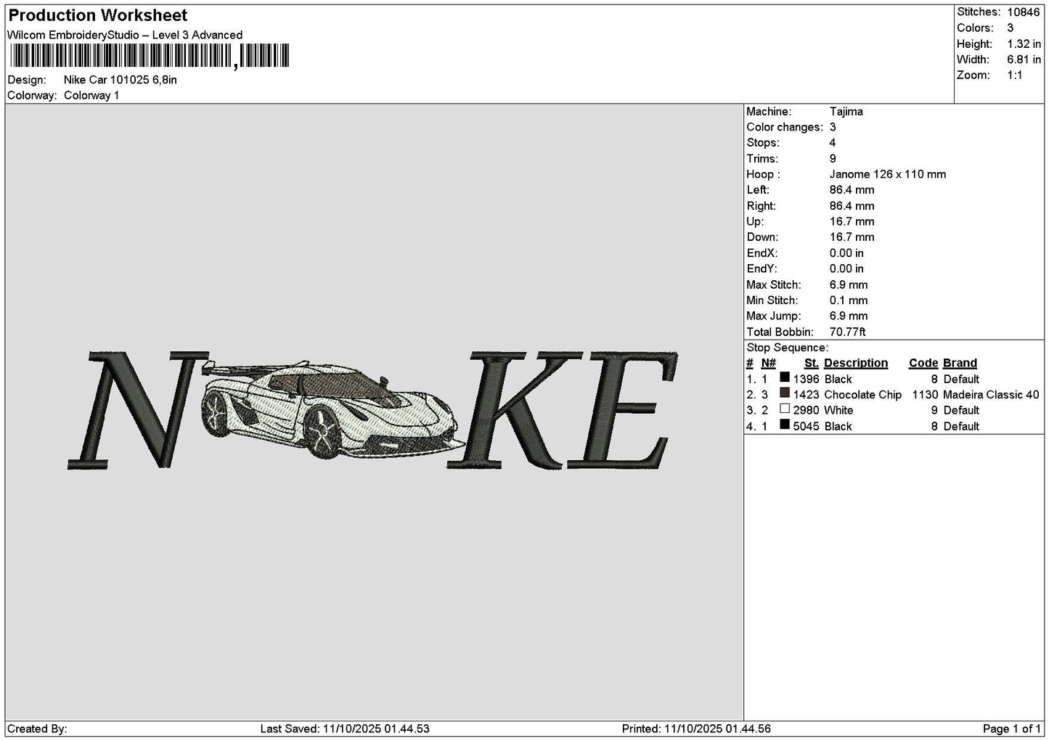Click the design name 'Nike Car 101025 6,8in'

click(121, 80)
